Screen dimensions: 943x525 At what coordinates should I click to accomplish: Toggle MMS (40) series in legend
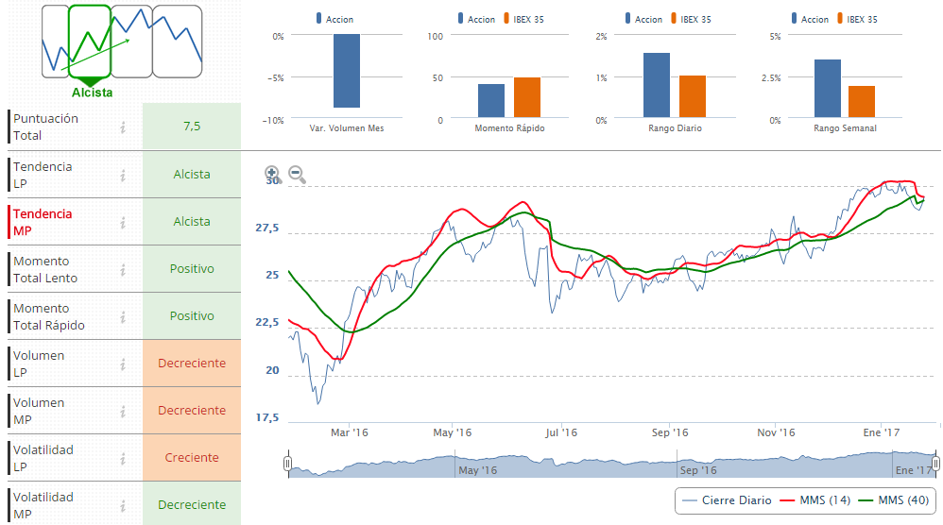[x=894, y=500]
